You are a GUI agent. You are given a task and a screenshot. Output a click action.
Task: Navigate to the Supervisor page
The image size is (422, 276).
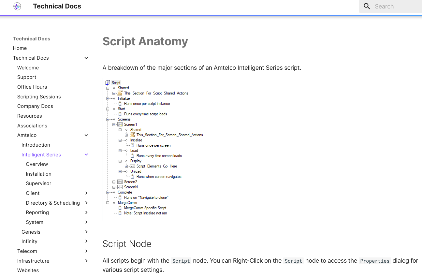[38, 183]
